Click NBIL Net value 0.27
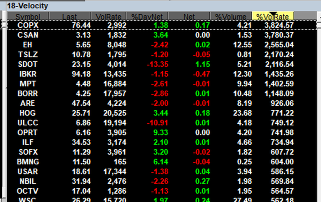Image resolution: width=321 pixels, height=202 pixels. point(203,181)
